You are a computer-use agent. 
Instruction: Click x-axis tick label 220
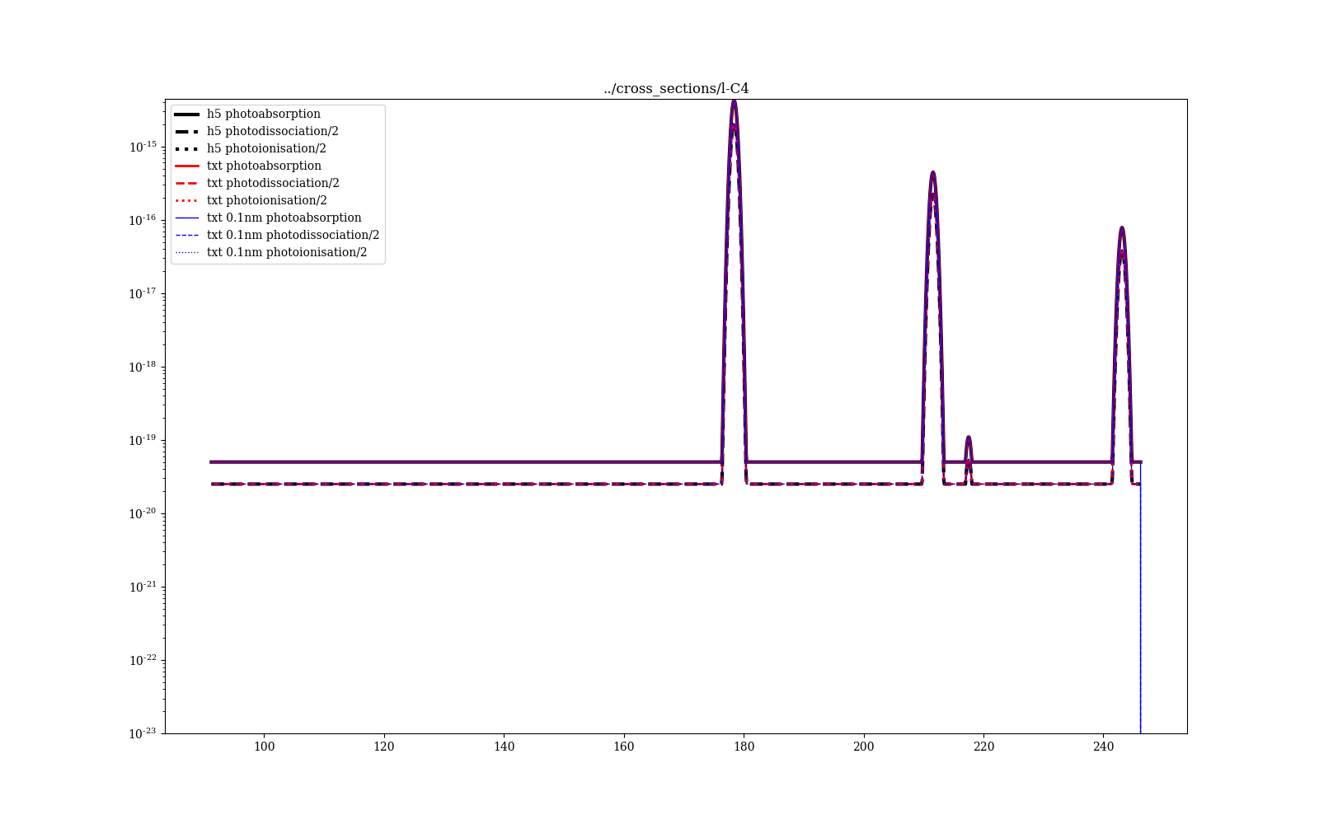(983, 747)
